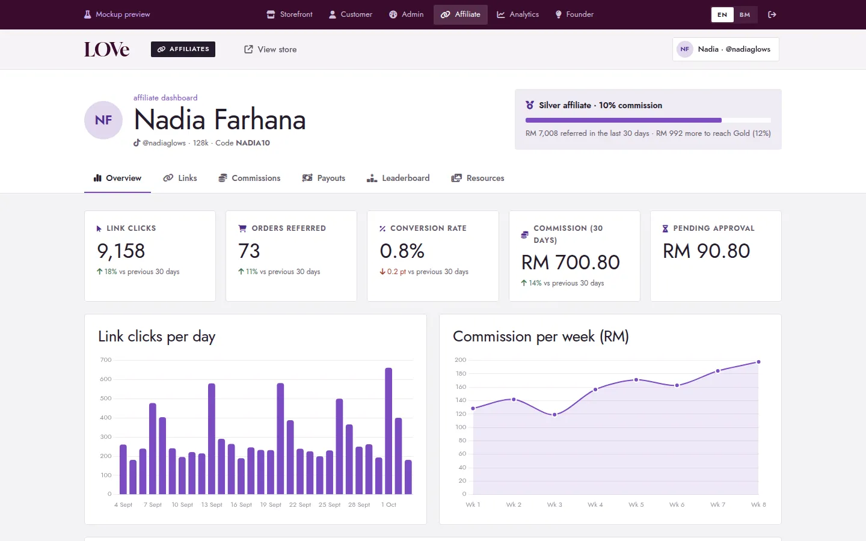Click the LOVe brand logo

tap(106, 49)
